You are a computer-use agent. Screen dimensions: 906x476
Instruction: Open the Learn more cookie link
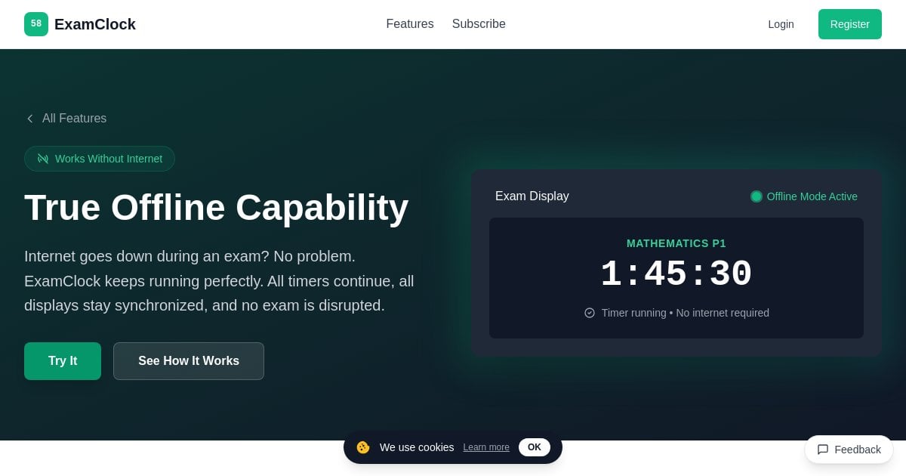(x=486, y=447)
